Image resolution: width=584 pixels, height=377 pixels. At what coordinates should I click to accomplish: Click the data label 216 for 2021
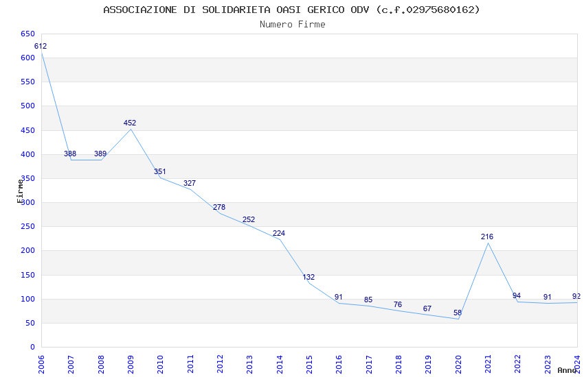(x=487, y=236)
